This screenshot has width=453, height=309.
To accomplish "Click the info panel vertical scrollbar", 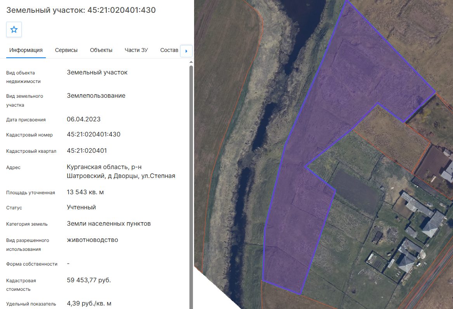I will (191, 187).
